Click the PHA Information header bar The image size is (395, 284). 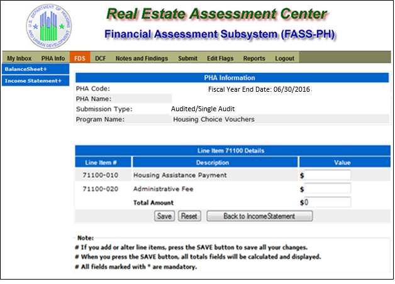(x=230, y=78)
